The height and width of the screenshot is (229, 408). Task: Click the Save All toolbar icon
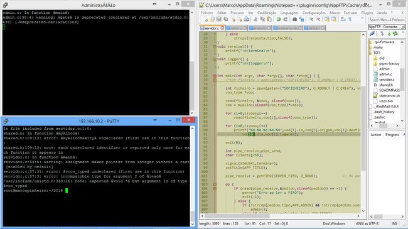(225, 19)
